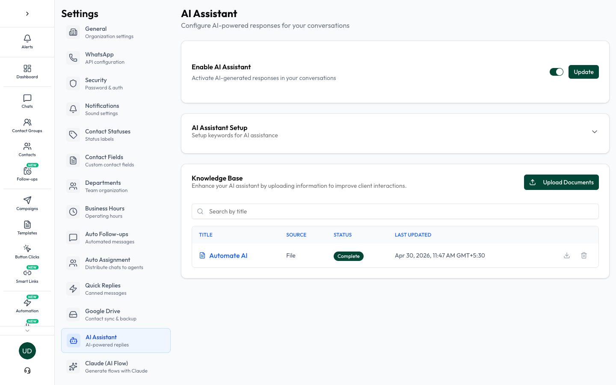Click Upload Documents button
Viewport: 616px width, 385px height.
click(x=561, y=182)
